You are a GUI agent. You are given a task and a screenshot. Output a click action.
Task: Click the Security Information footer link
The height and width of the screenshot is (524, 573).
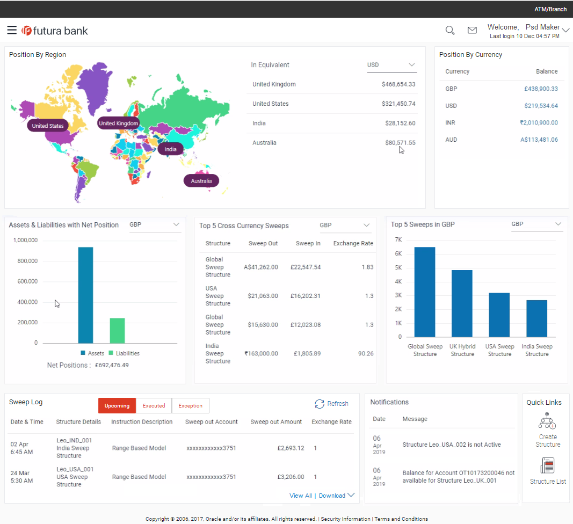pyautogui.click(x=345, y=519)
